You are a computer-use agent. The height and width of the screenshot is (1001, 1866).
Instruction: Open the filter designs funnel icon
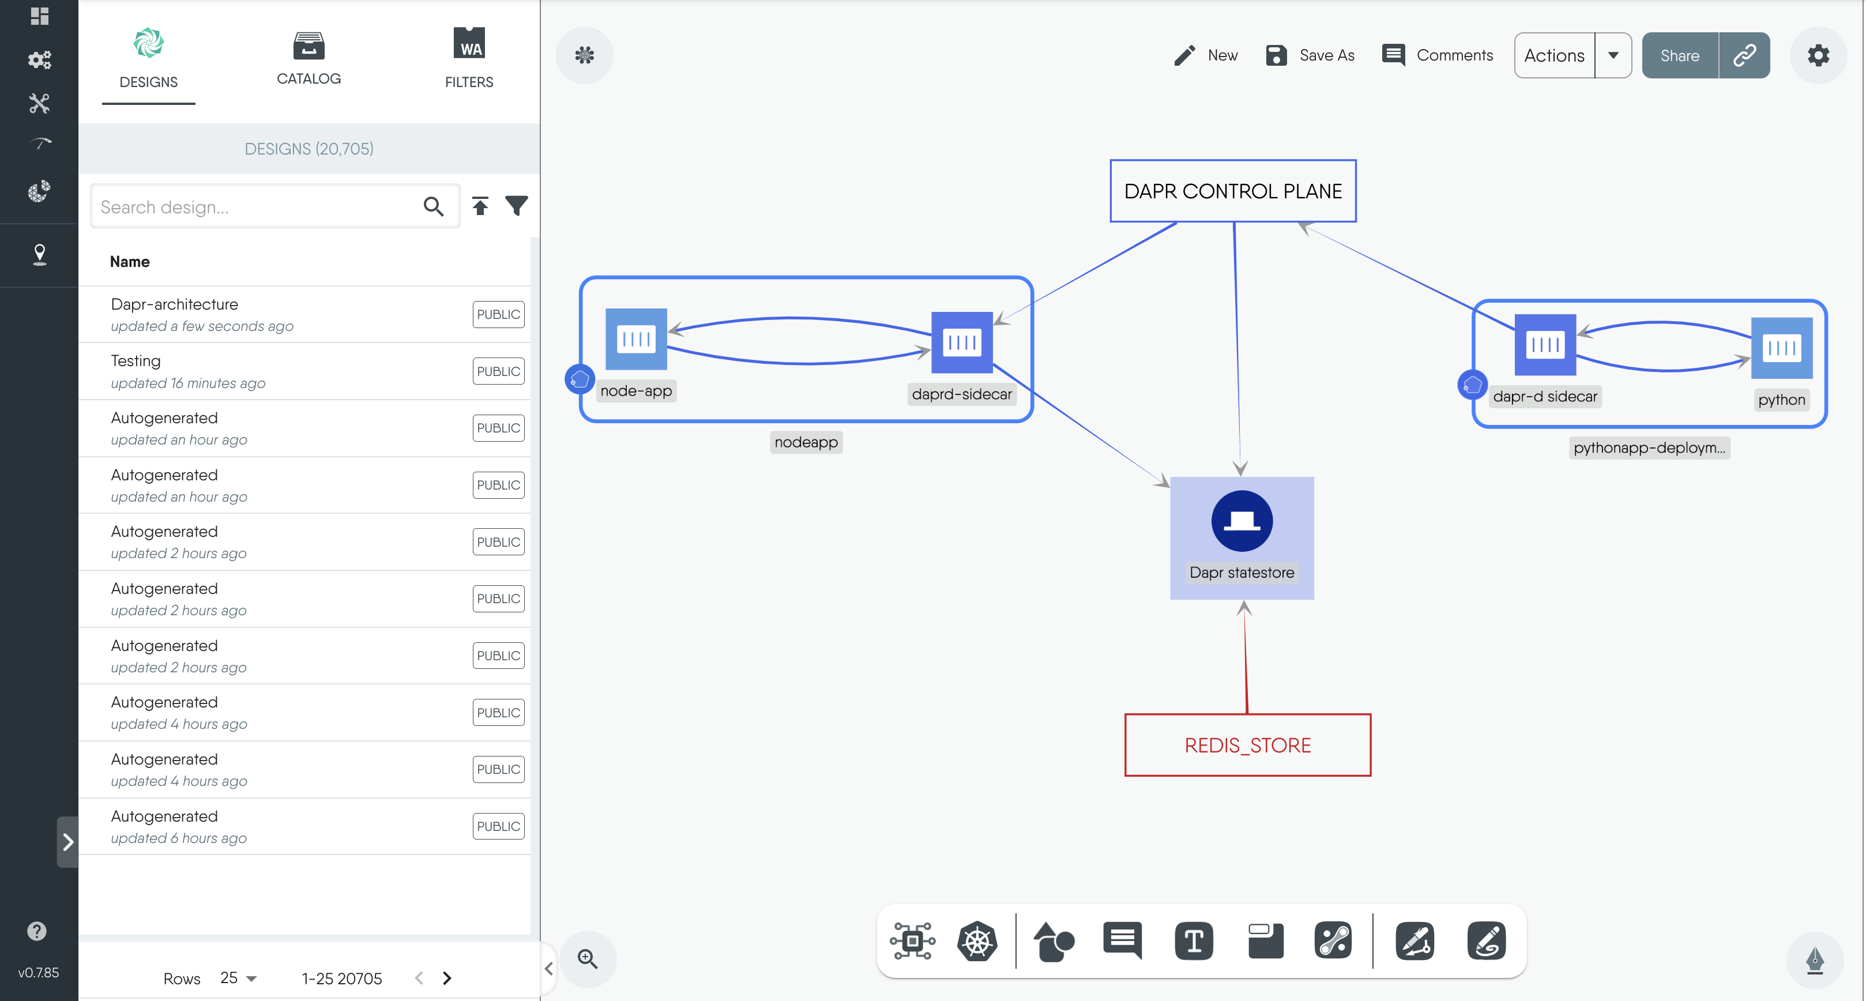517,206
